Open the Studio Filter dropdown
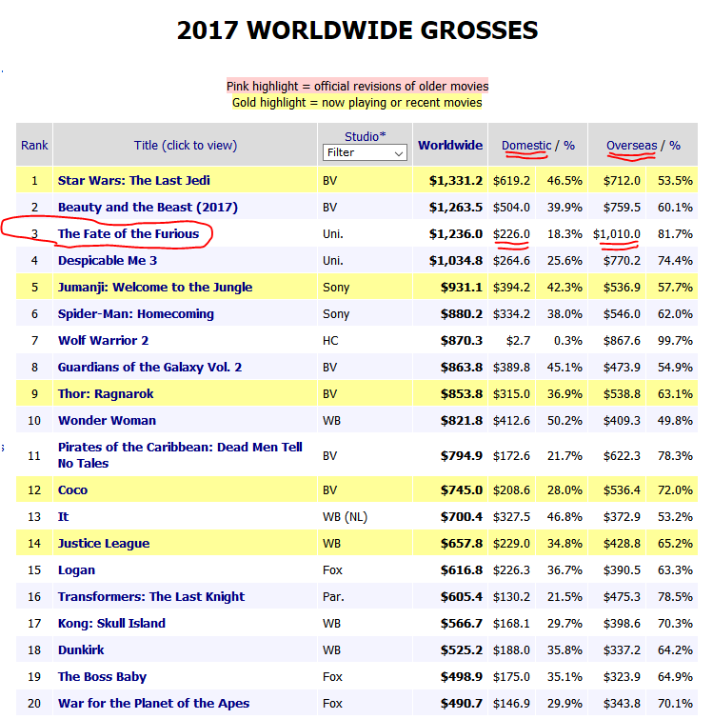 (x=365, y=152)
